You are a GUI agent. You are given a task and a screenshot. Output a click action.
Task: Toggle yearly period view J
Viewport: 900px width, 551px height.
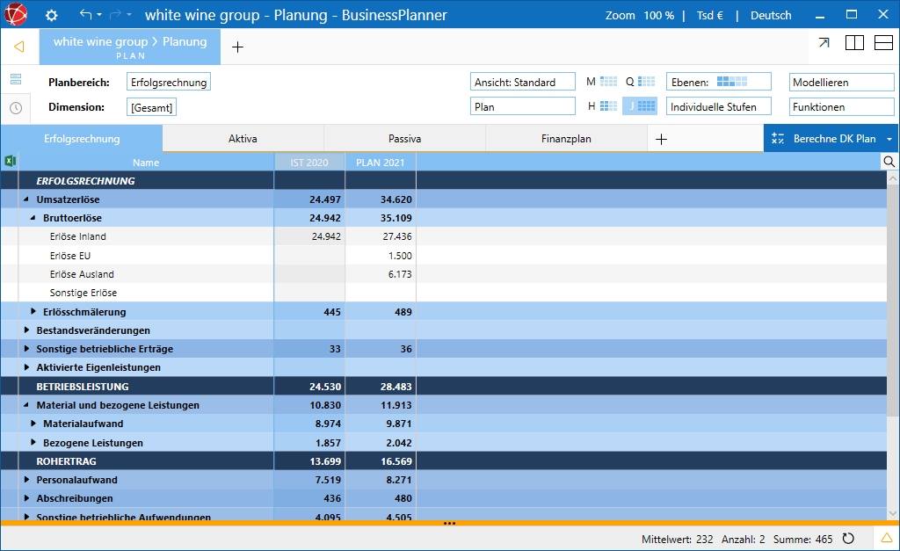point(640,106)
